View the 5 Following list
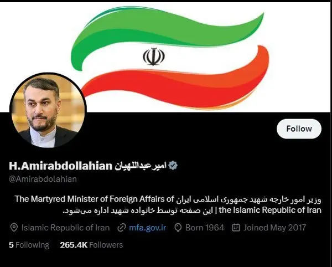 (x=29, y=245)
